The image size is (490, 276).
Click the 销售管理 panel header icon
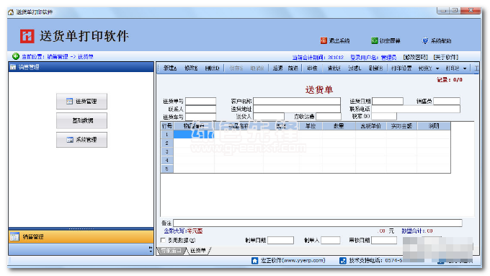pyautogui.click(x=13, y=67)
